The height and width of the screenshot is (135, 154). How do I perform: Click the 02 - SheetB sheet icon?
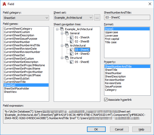tap(72, 41)
